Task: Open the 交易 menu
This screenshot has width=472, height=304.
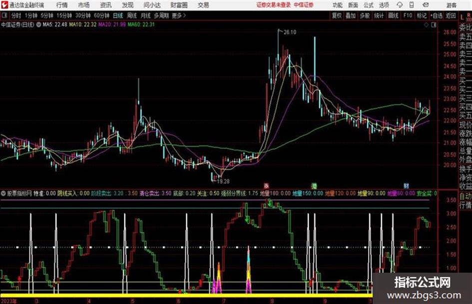Action: (203, 5)
